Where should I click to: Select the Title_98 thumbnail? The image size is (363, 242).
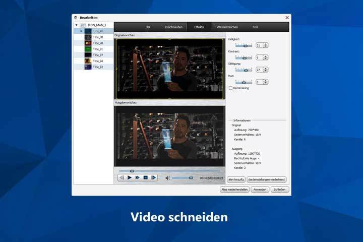(x=88, y=43)
